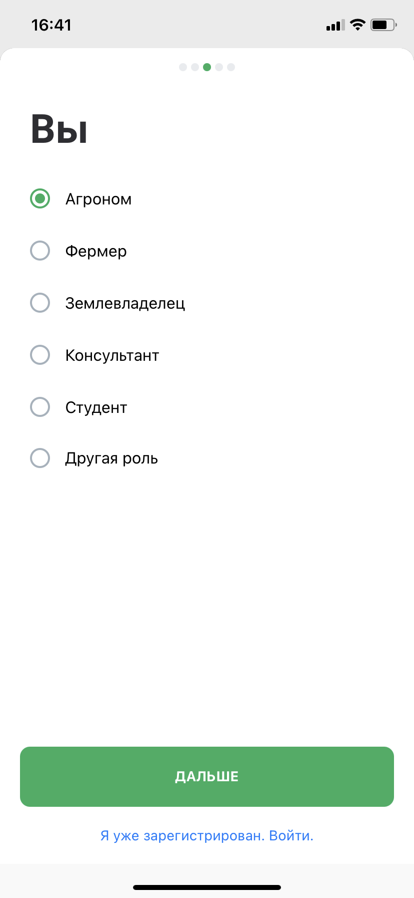Tap the fourth page indicator dot
Screen dimensions: 414x898
point(219,67)
